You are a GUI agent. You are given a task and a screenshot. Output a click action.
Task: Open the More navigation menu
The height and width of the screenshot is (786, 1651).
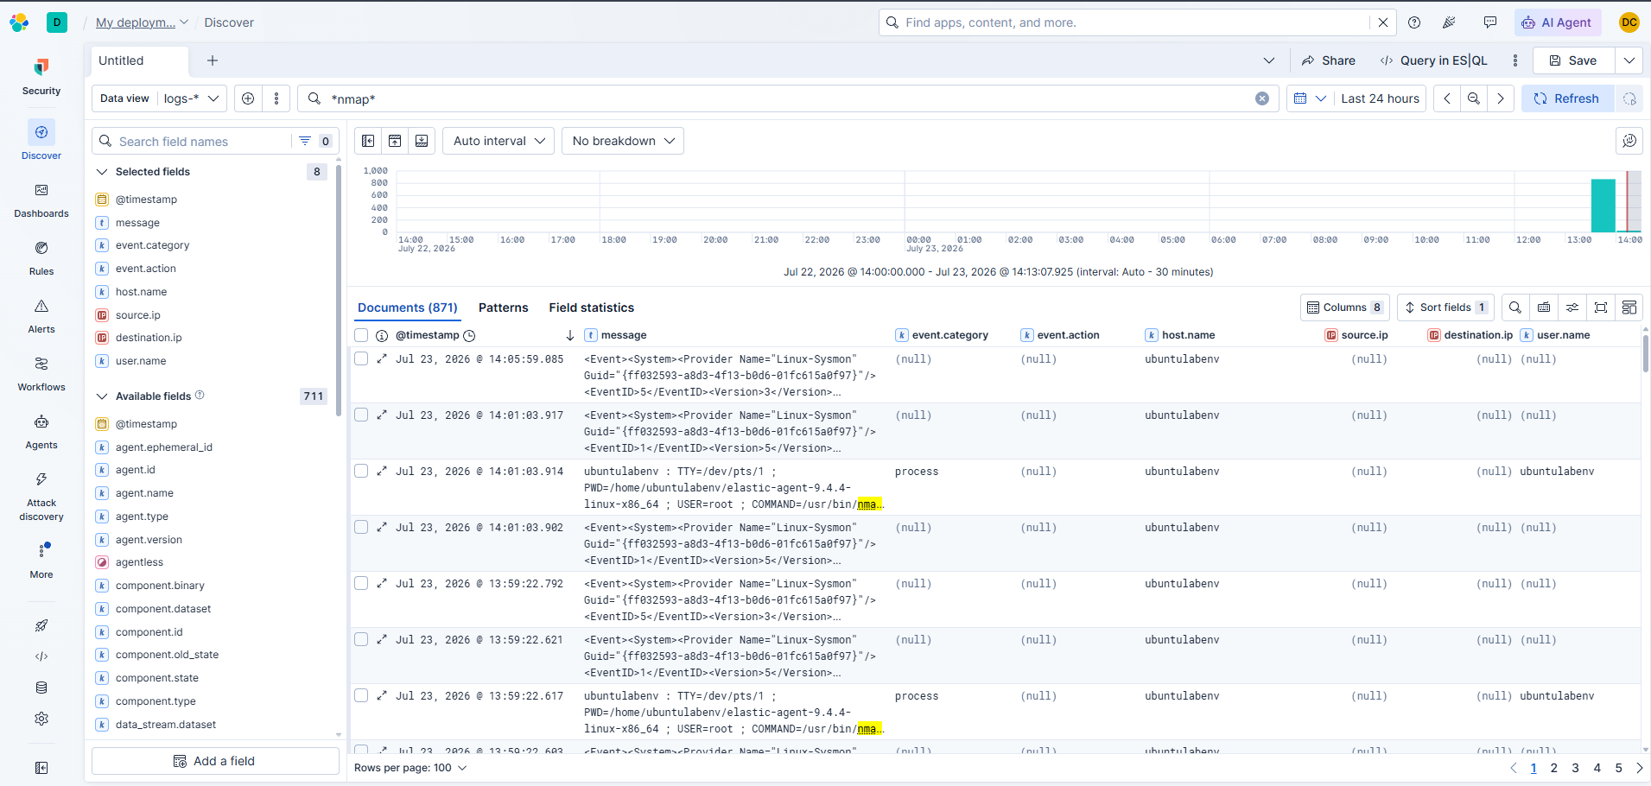41,560
